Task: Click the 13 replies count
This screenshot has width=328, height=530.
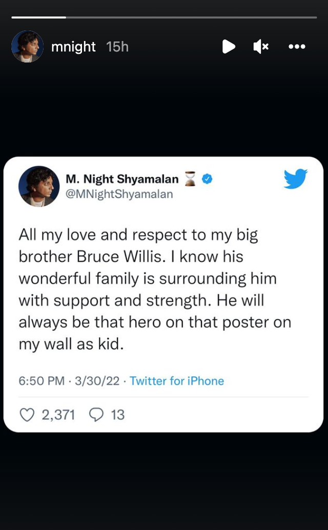Action: tap(118, 414)
